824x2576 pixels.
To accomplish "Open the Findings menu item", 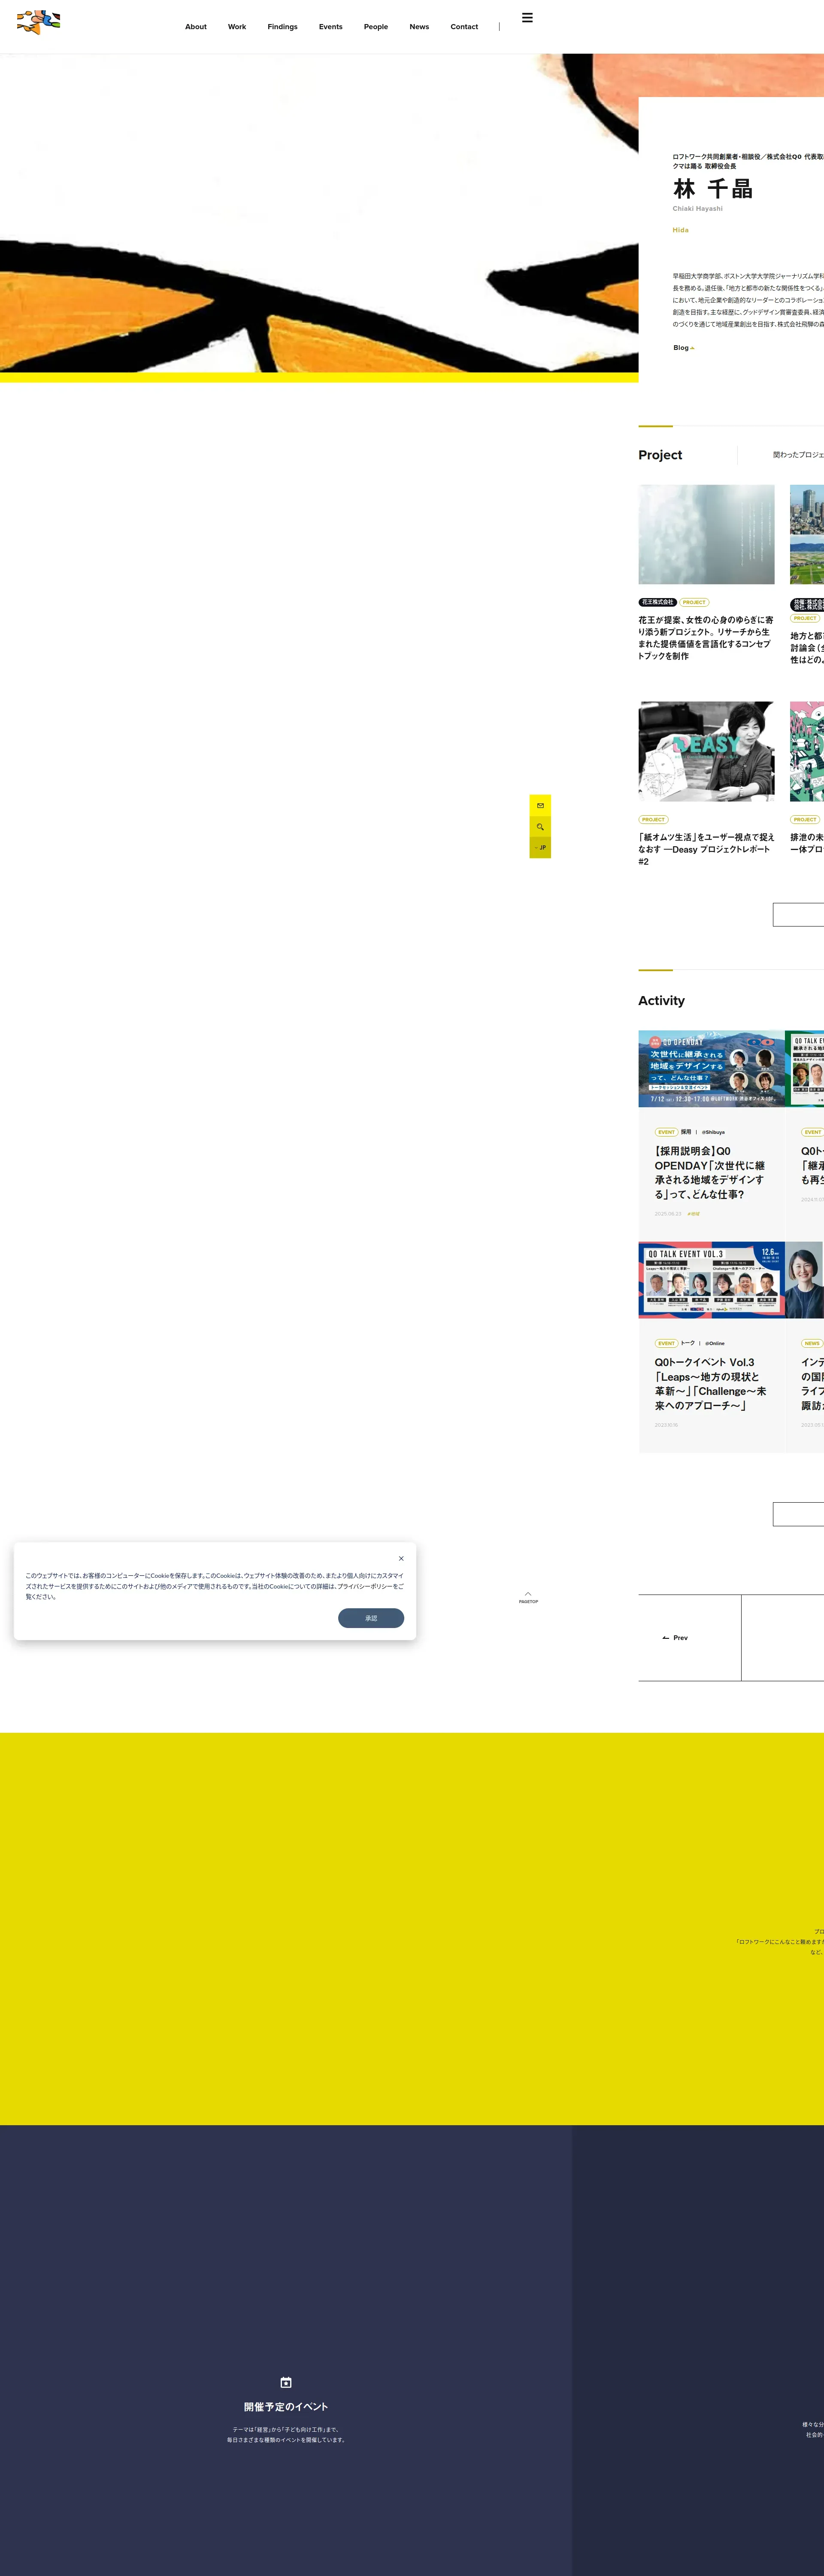I will pos(282,27).
